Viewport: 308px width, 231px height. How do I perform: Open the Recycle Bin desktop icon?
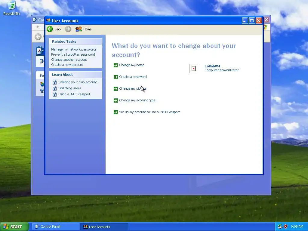[x=12, y=8]
